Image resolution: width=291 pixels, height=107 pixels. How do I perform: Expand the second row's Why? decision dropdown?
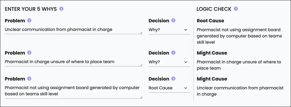point(169,62)
